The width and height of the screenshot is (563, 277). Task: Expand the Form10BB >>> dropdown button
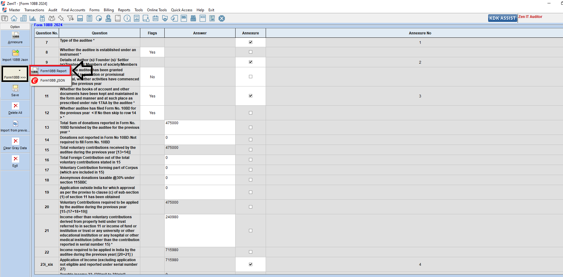15,74
